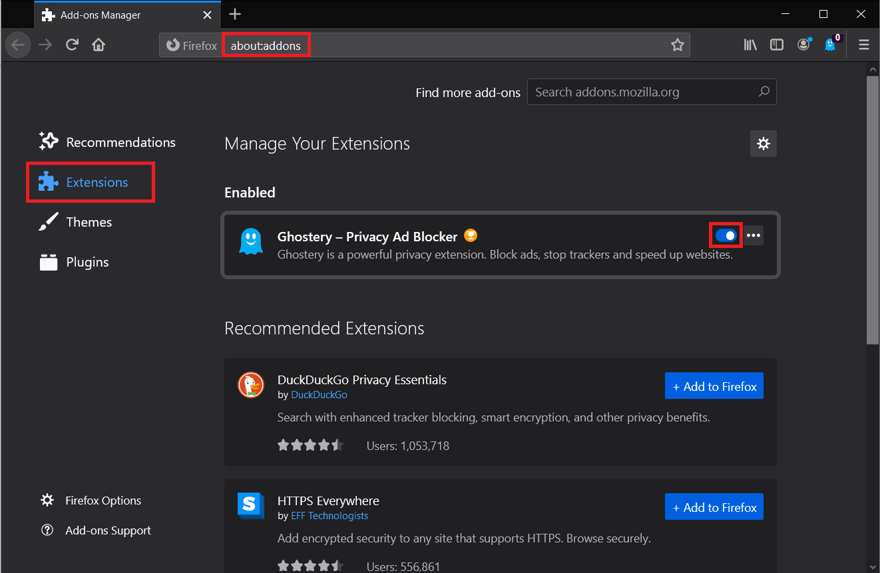Click the Ghostery recommended trophy badge
Image resolution: width=880 pixels, height=573 pixels.
click(471, 235)
